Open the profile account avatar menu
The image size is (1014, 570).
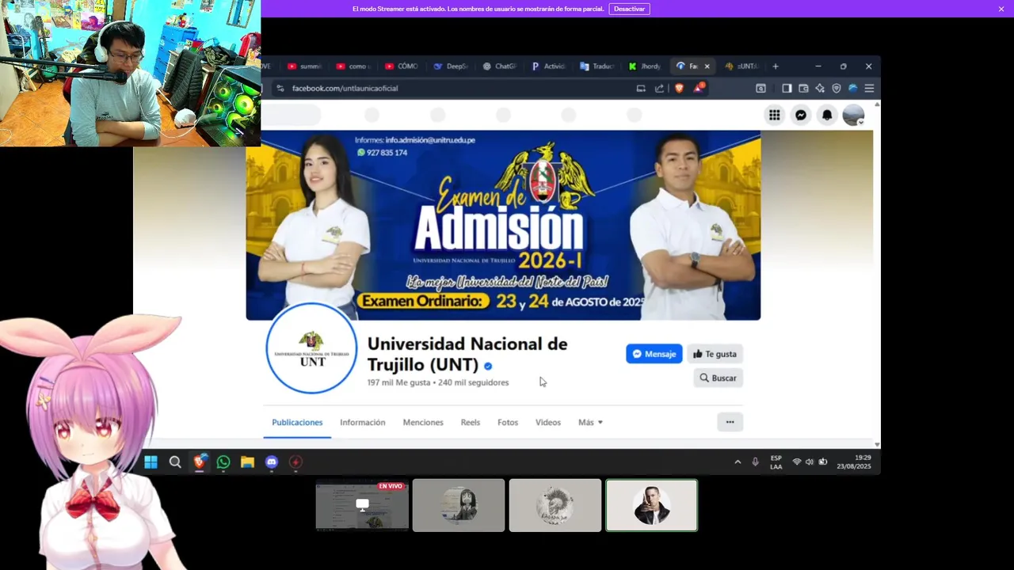(x=853, y=116)
